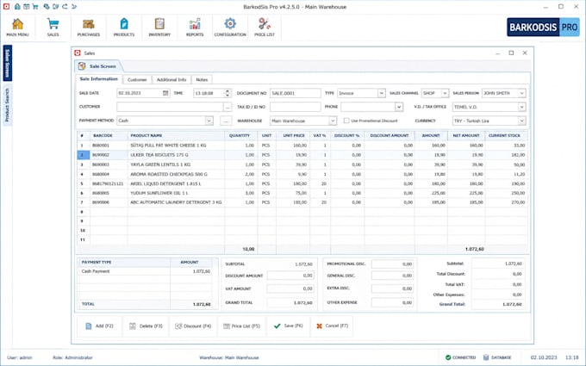Click the Product Name column header
This screenshot has width=586, height=366.
pyautogui.click(x=176, y=135)
